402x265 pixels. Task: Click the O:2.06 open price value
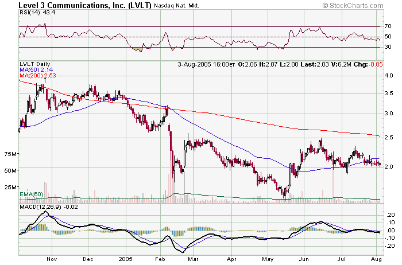248,64
